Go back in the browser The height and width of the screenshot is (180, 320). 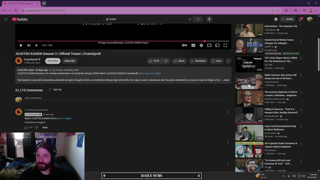tap(4, 10)
